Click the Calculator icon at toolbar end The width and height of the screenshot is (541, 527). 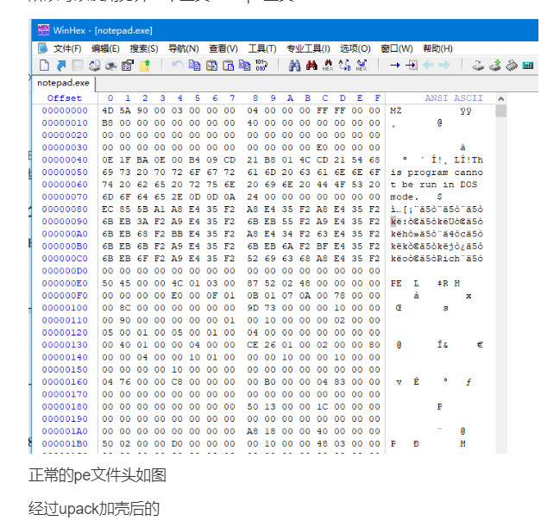pyautogui.click(x=527, y=66)
